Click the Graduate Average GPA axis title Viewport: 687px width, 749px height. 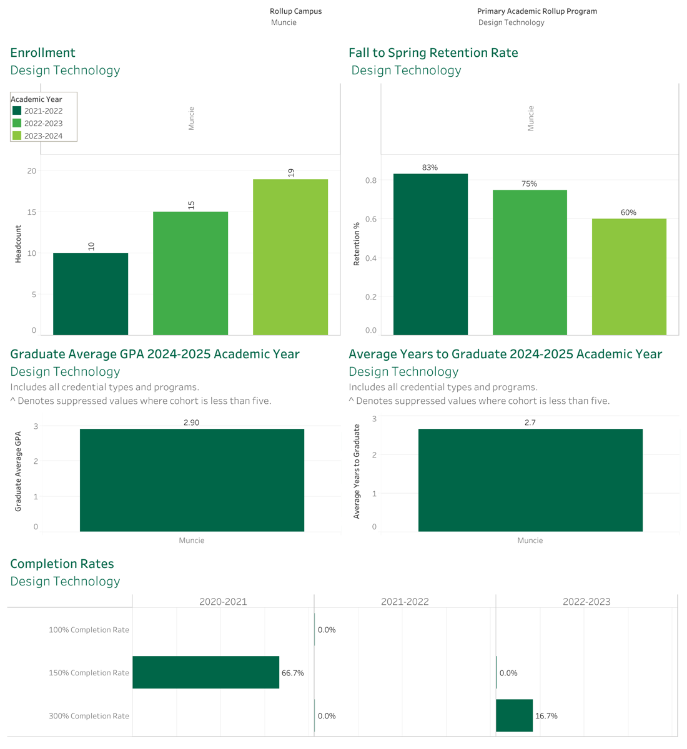18,471
